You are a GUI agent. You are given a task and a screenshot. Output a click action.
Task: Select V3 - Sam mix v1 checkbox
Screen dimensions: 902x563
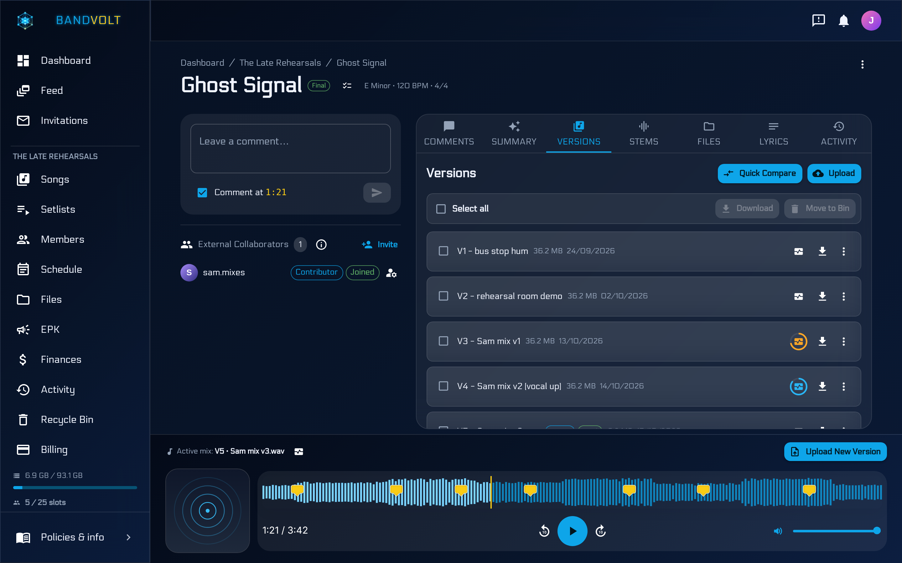443,342
